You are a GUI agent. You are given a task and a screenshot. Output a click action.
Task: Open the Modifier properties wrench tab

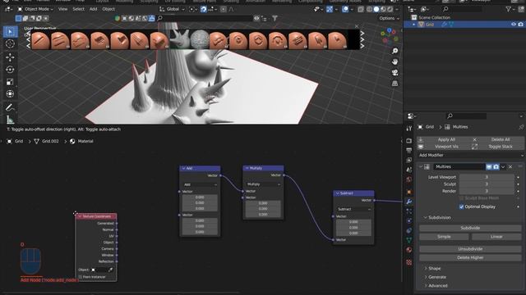pyautogui.click(x=409, y=202)
